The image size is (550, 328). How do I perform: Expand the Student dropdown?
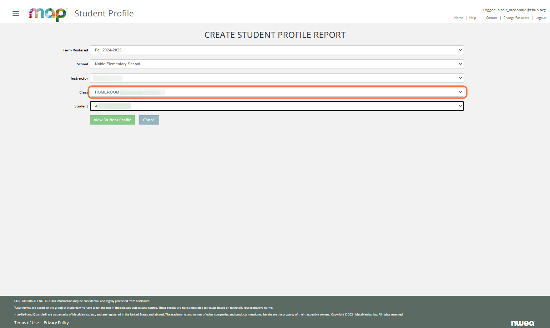coord(277,106)
